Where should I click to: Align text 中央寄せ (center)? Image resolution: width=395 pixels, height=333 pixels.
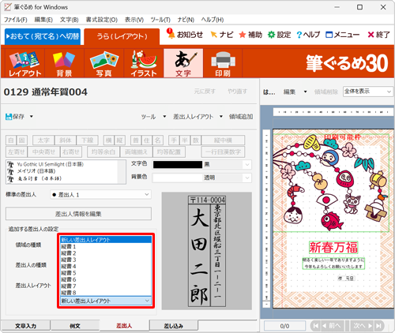tap(43, 152)
